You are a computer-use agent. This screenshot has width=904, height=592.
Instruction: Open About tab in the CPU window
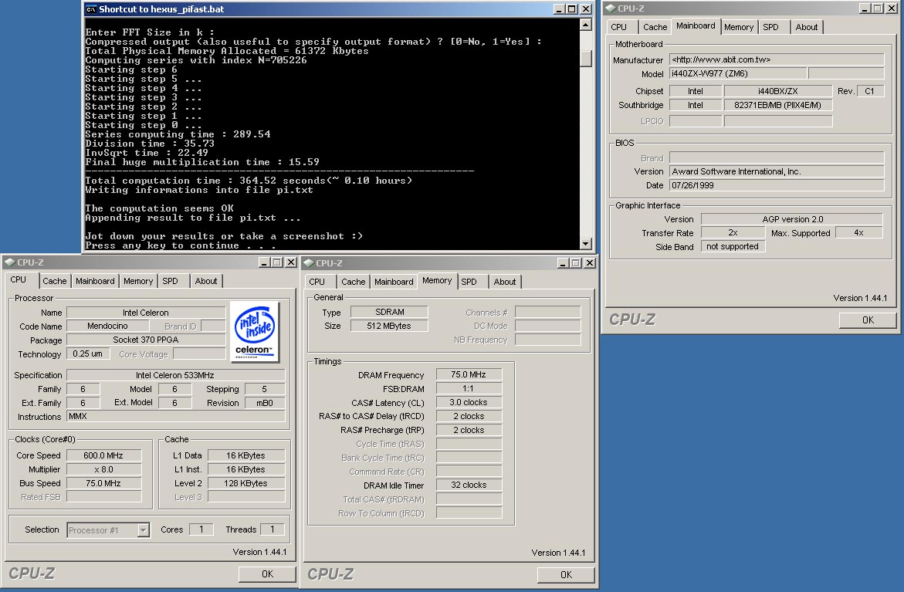[x=206, y=281]
